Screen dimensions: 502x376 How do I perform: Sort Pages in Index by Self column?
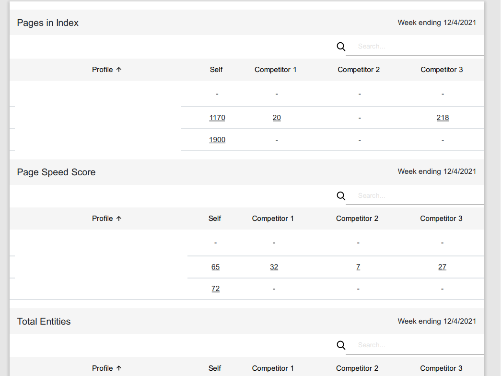click(x=216, y=70)
